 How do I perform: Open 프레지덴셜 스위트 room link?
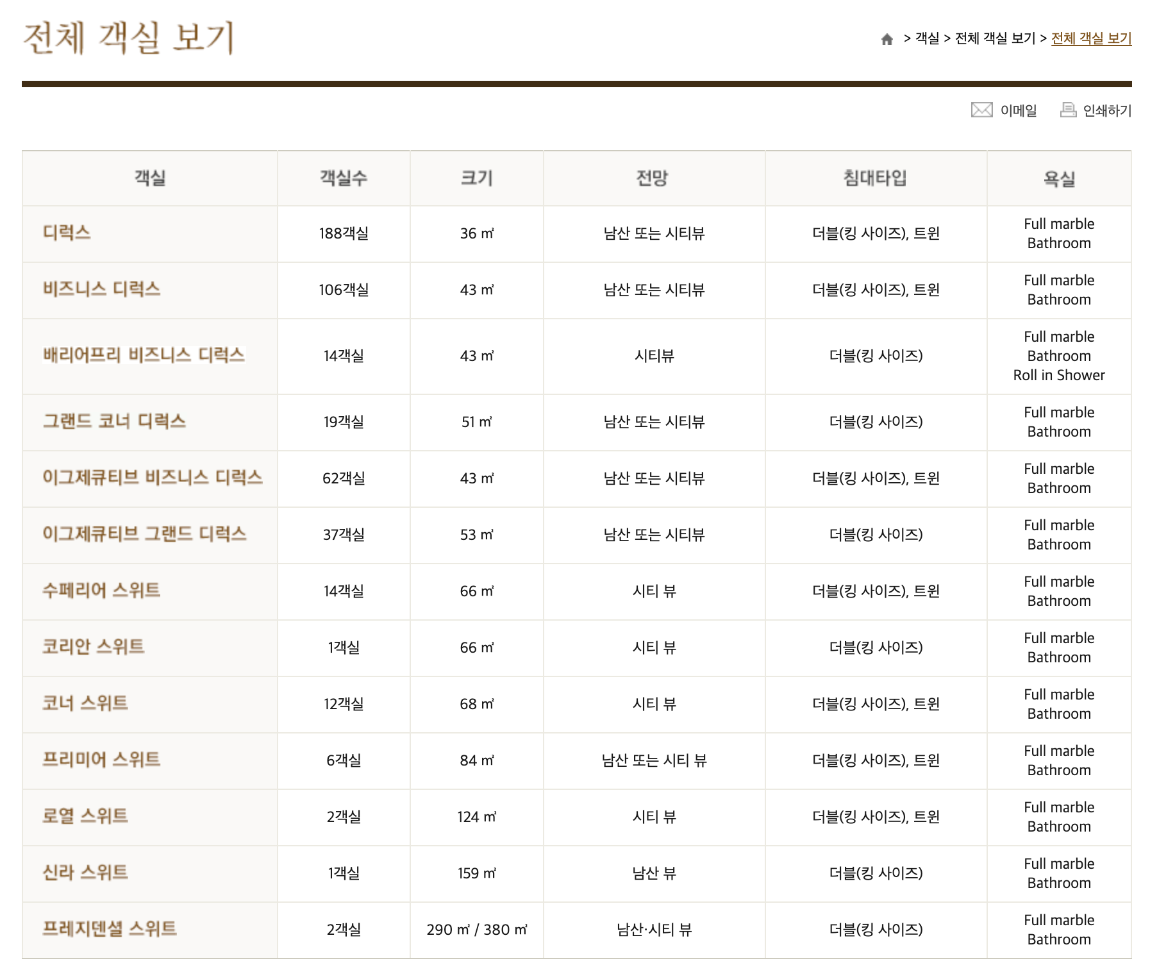(x=110, y=928)
